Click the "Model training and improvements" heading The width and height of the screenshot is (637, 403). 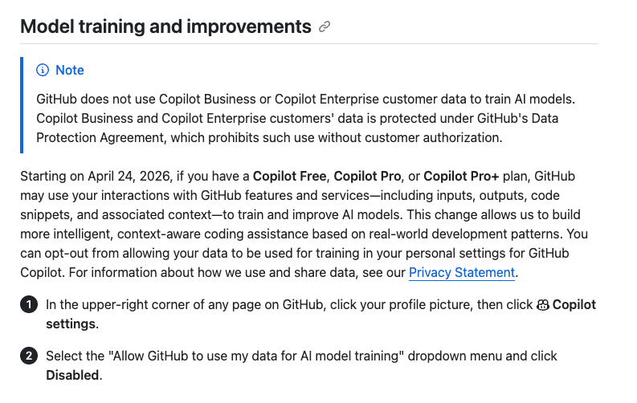(x=165, y=26)
